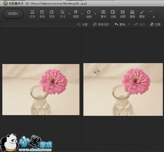
Task: Open the 拼图 collage tool
Action: tap(123, 14)
